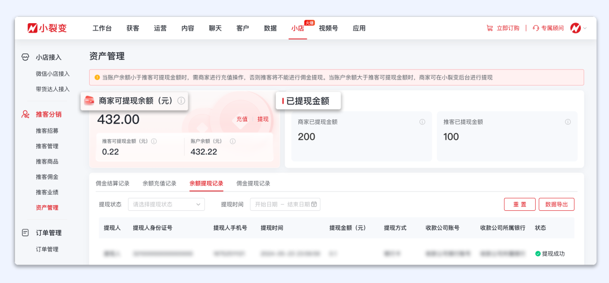Click the 提现 link in balance card
The image size is (609, 283).
click(x=263, y=119)
